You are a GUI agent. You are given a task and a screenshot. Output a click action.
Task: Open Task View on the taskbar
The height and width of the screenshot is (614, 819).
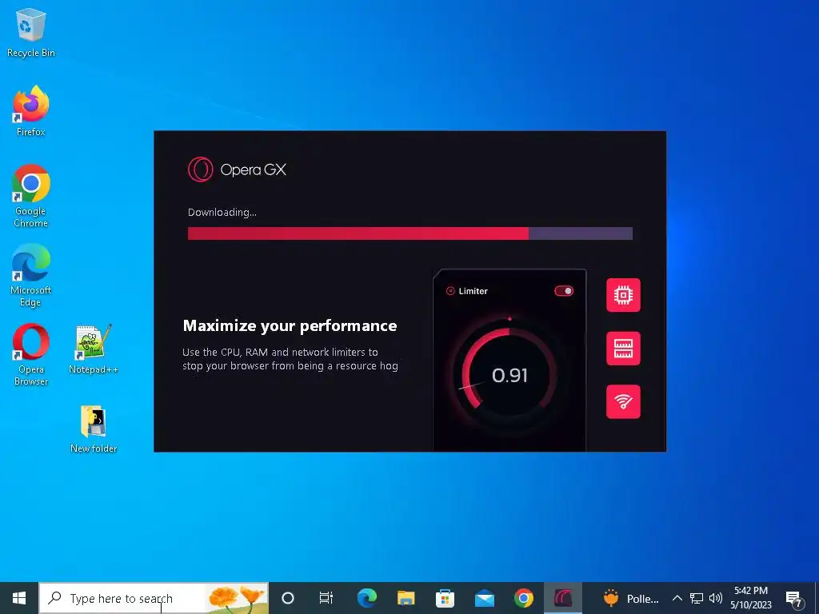click(326, 598)
